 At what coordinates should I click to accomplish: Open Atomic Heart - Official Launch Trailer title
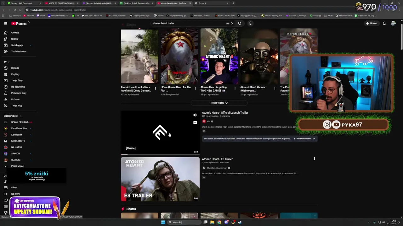225,113
